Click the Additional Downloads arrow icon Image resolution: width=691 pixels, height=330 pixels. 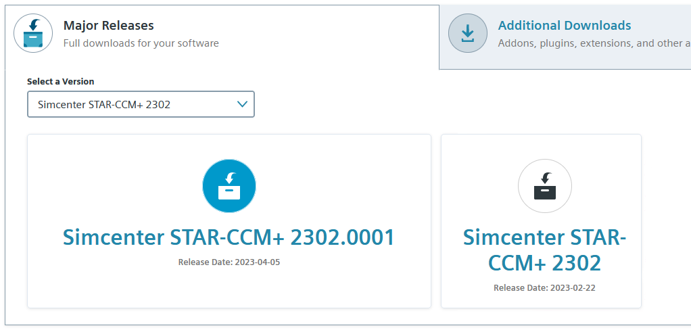(468, 33)
